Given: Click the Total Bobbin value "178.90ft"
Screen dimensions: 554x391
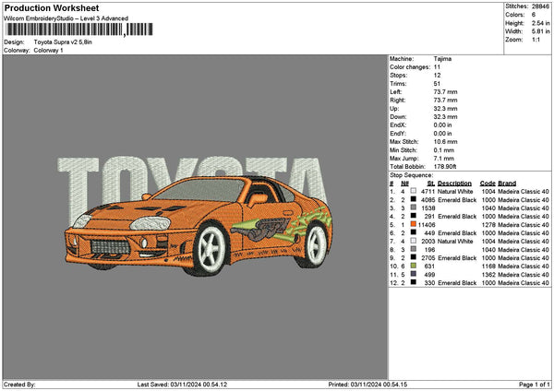Looking at the screenshot, I should pyautogui.click(x=445, y=167).
